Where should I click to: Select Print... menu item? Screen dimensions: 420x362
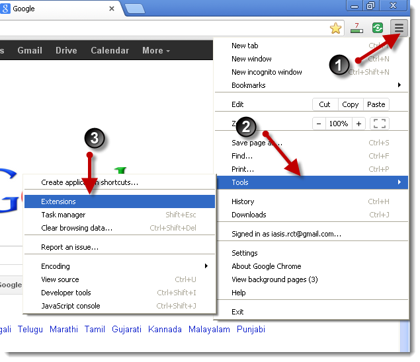click(312, 169)
